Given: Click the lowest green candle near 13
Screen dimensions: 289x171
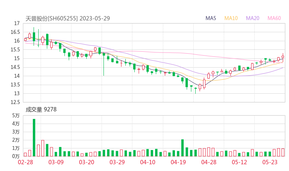Looking at the screenshot, I should (x=196, y=91).
